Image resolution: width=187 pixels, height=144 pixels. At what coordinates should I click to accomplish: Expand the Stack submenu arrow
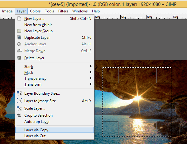tap(91, 66)
